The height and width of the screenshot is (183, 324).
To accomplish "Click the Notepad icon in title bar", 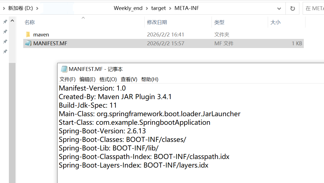I will [x=64, y=69].
